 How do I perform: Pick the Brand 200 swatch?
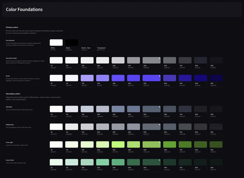tap(103, 78)
